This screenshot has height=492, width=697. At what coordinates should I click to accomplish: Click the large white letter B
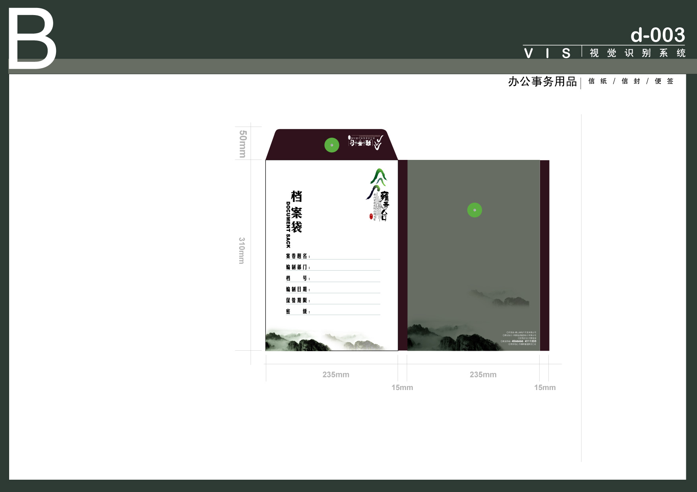point(32,39)
